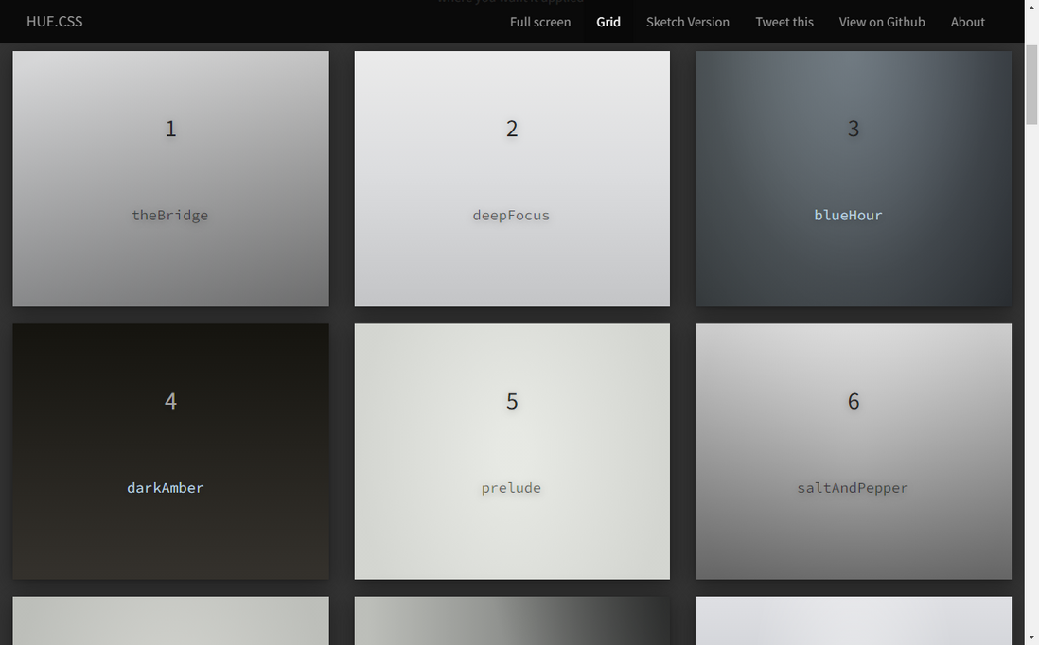Select the prelude gradient swatch
Image resolution: width=1039 pixels, height=645 pixels.
point(512,452)
